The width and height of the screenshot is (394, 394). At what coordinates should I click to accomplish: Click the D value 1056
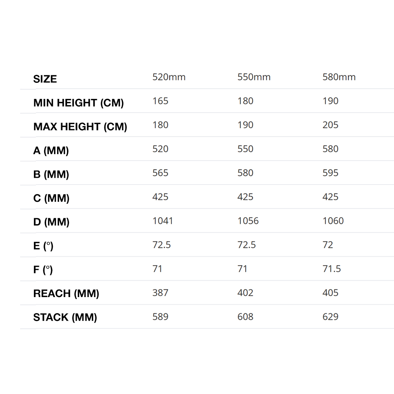point(248,221)
